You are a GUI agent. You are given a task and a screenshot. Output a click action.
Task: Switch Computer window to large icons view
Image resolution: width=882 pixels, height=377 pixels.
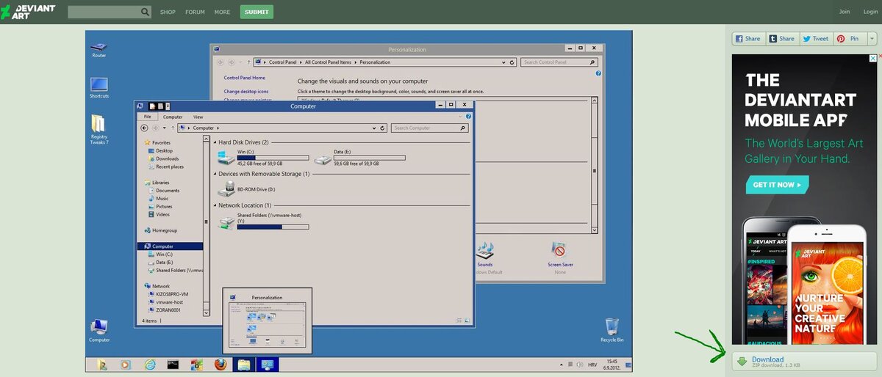click(467, 321)
